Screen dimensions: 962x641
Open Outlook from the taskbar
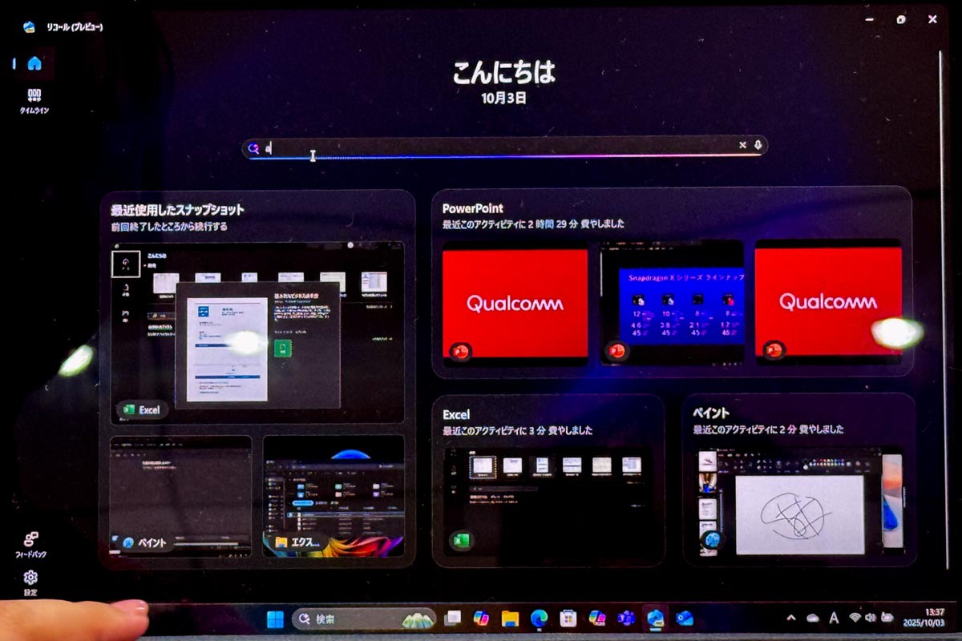(x=684, y=619)
